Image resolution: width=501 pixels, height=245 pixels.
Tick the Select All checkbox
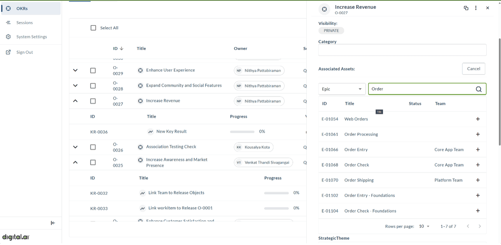pos(93,28)
